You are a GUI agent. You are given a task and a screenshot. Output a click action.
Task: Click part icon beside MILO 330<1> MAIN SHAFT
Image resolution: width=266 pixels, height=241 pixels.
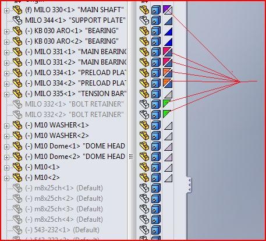pyautogui.click(x=17, y=10)
